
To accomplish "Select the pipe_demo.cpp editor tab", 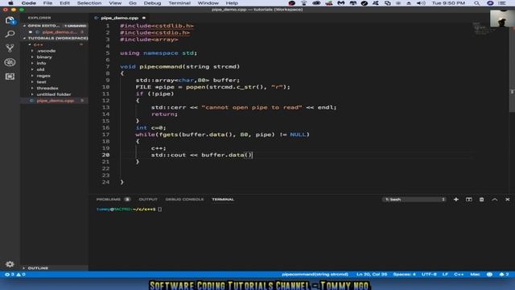I will tap(120, 18).
